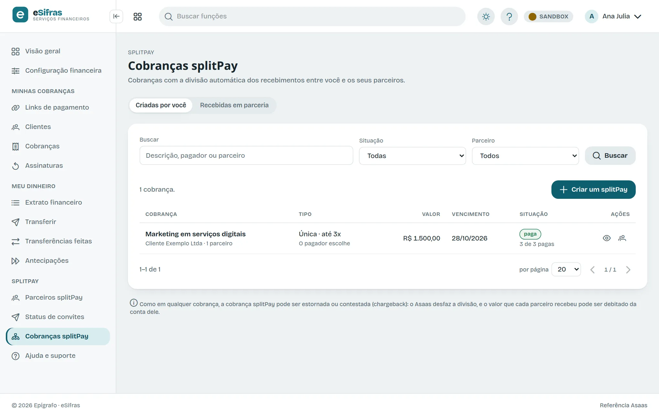Open Parceiros splitPay
This screenshot has height=417, width=659.
[x=58, y=298]
